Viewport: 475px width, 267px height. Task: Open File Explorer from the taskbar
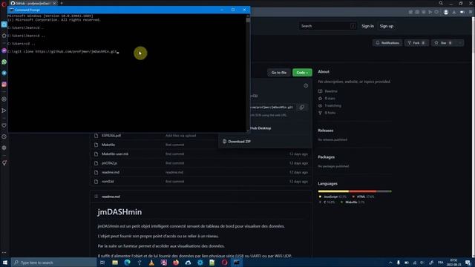[x=115, y=263]
